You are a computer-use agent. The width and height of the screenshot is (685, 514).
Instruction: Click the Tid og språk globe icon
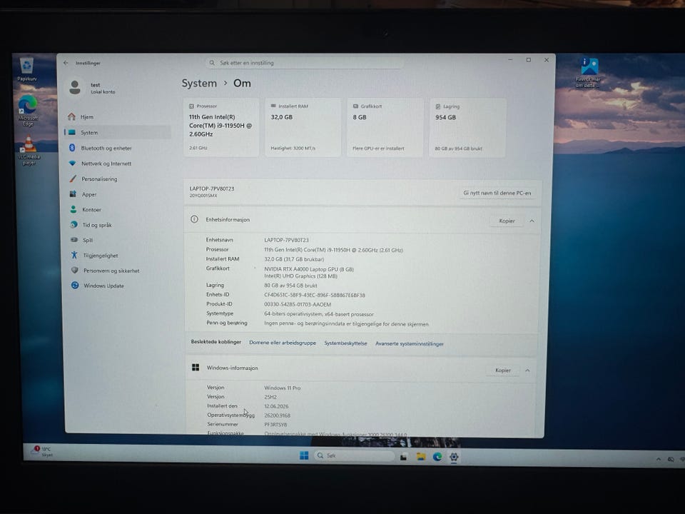[x=73, y=225]
